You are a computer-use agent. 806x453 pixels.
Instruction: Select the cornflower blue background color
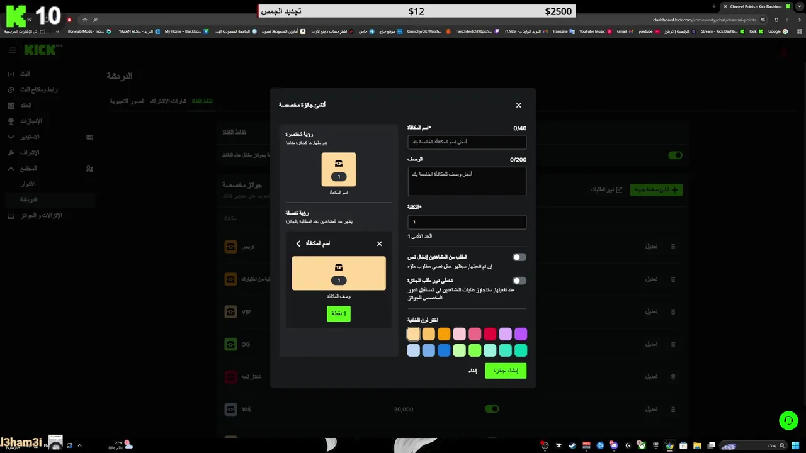[429, 350]
